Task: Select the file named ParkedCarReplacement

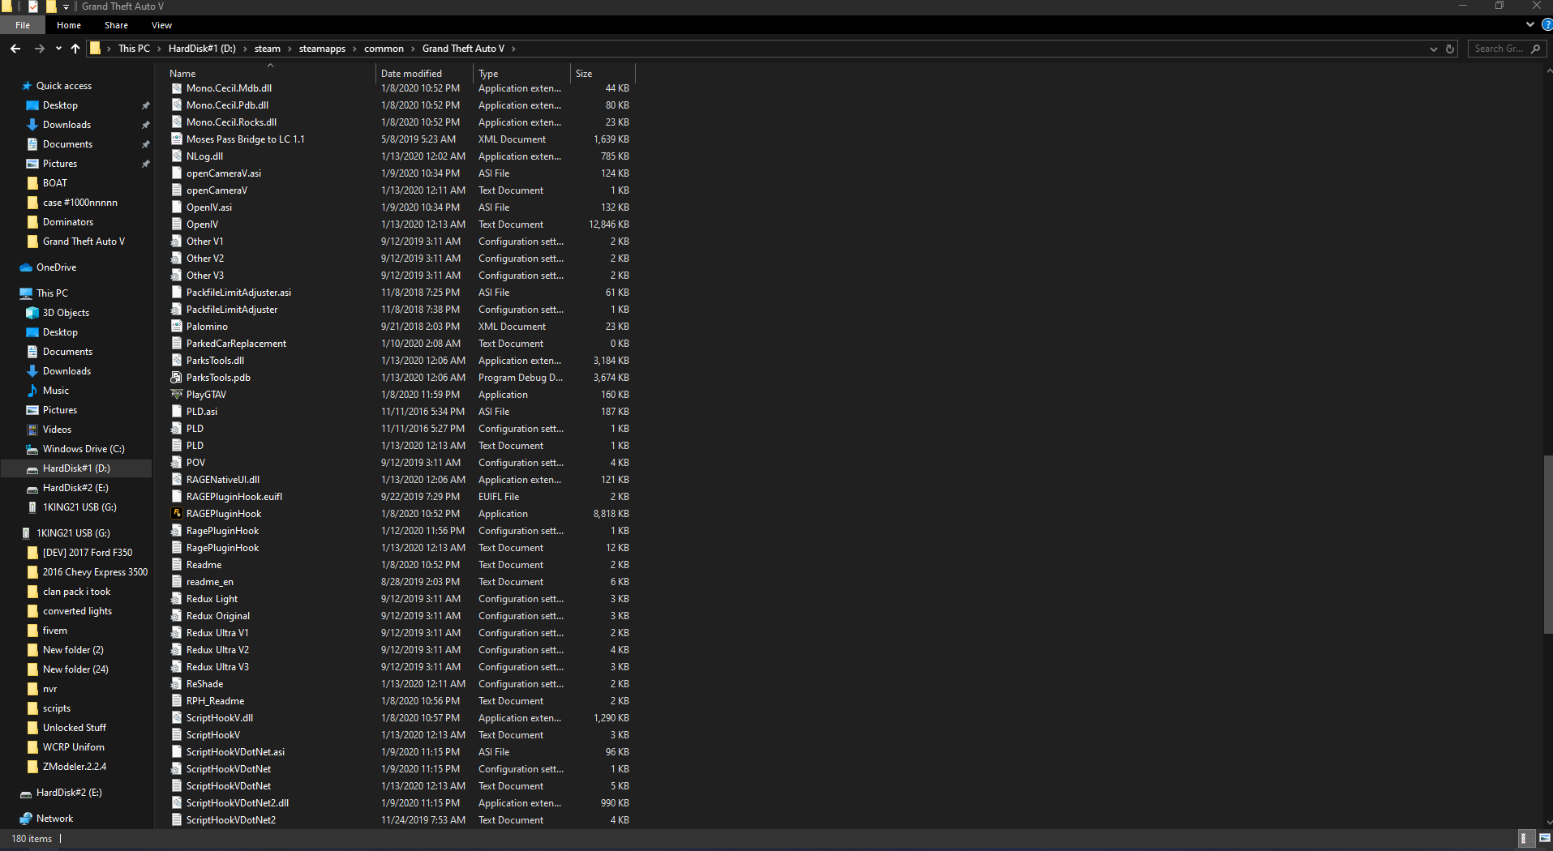Action: pyautogui.click(x=236, y=344)
